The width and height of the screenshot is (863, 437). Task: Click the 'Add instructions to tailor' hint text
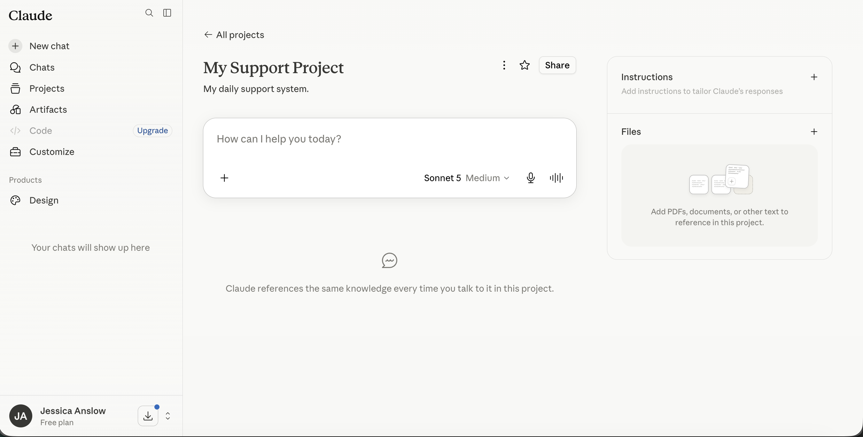(702, 91)
